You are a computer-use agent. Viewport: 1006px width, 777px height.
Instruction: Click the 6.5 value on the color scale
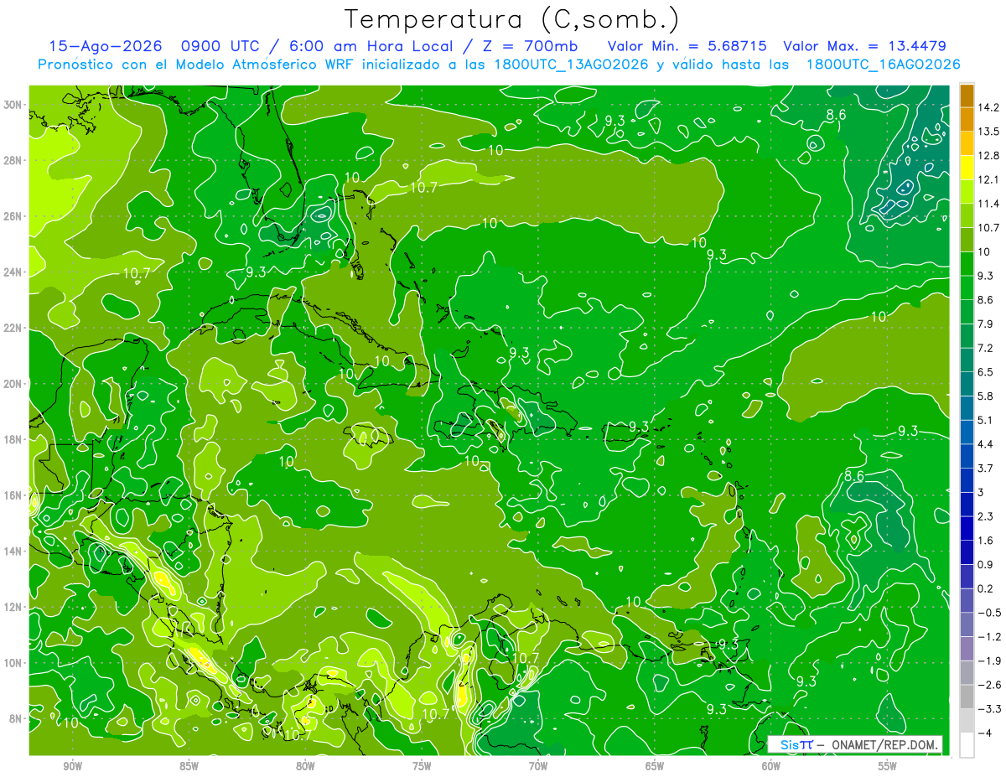(x=986, y=372)
